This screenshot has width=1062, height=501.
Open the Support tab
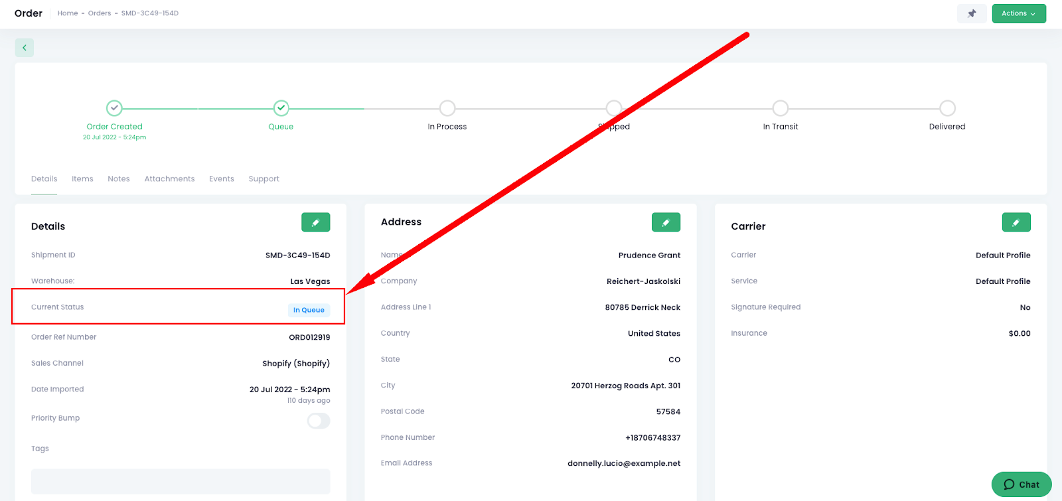[x=264, y=179]
